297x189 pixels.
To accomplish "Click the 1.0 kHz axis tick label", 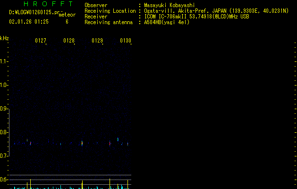I will point(4,85).
